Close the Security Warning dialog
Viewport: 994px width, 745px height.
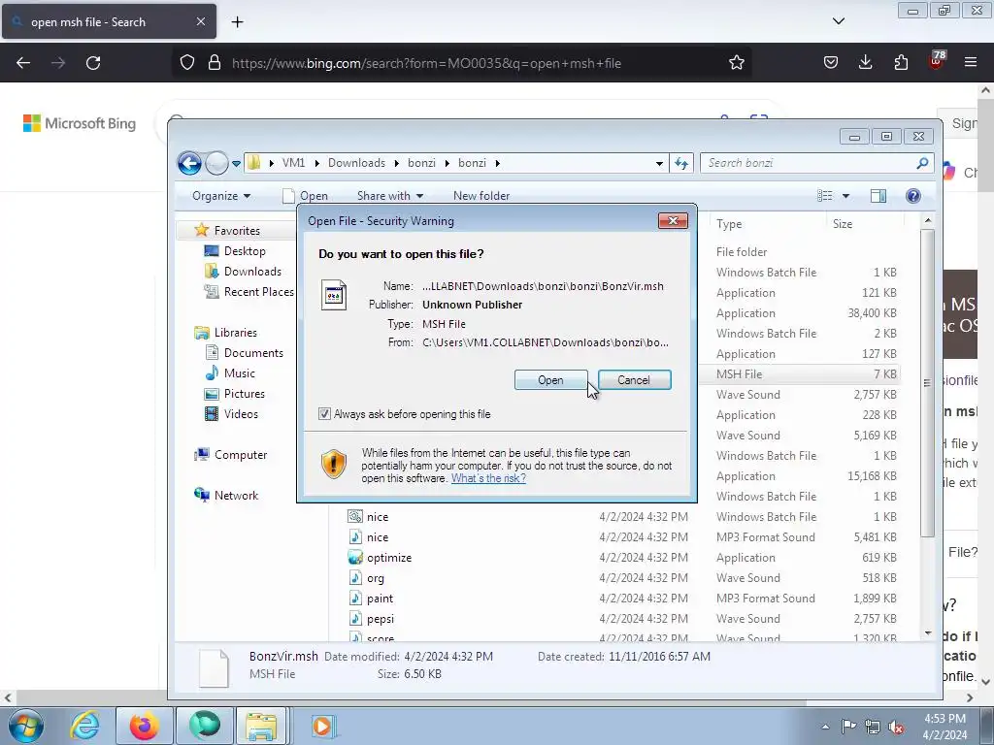pos(673,220)
